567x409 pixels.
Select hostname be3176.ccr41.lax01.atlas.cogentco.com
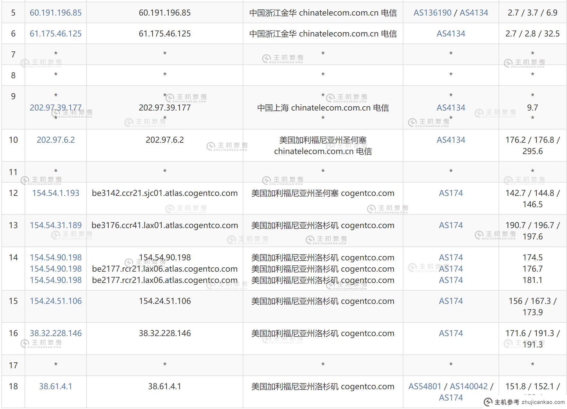click(165, 225)
